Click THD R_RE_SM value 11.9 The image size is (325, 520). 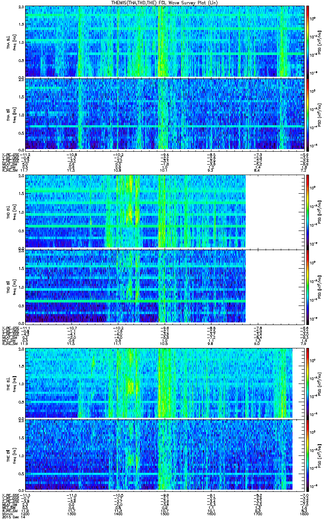click(x=25, y=343)
